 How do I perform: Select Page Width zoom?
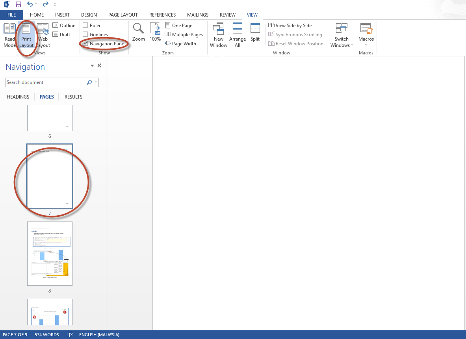[181, 43]
